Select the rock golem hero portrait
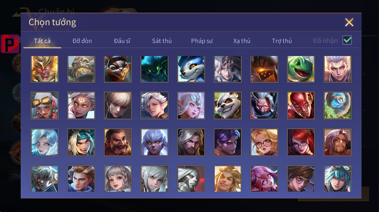The width and height of the screenshot is (379, 212). click(81, 69)
